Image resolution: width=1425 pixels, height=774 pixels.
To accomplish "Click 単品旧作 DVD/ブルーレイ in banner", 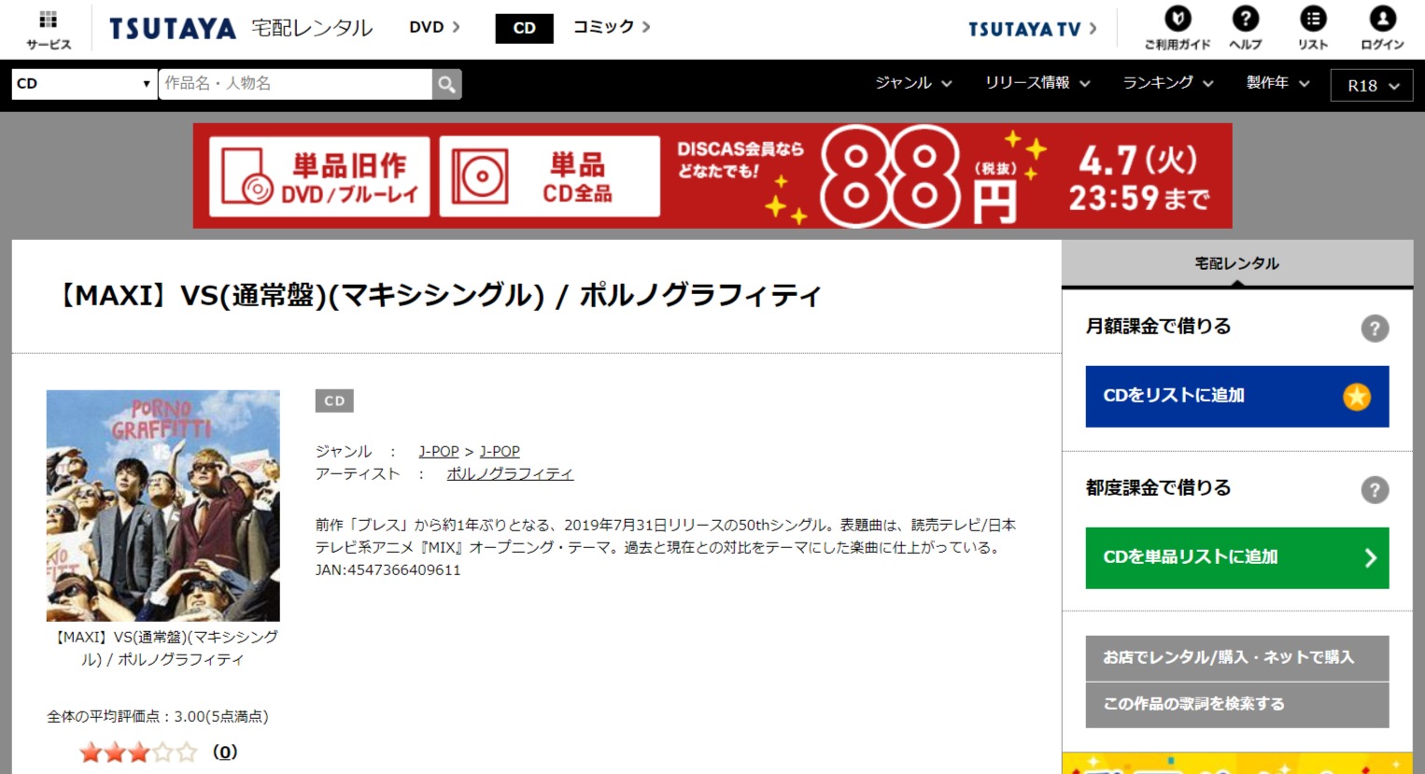I will click(319, 176).
